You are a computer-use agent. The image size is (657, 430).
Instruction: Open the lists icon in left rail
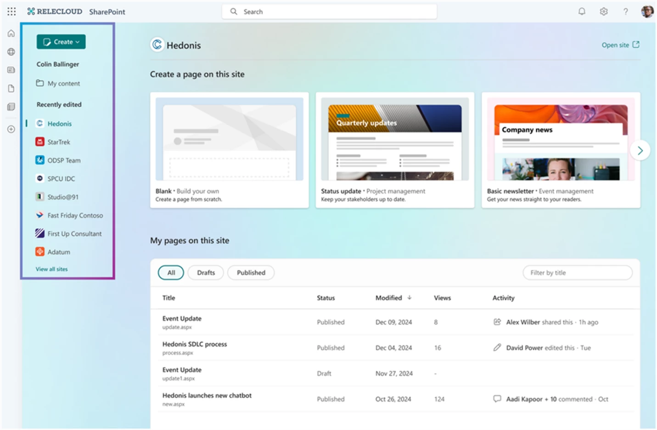(x=11, y=107)
